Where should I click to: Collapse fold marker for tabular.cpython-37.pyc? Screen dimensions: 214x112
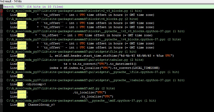pos(1,80)
